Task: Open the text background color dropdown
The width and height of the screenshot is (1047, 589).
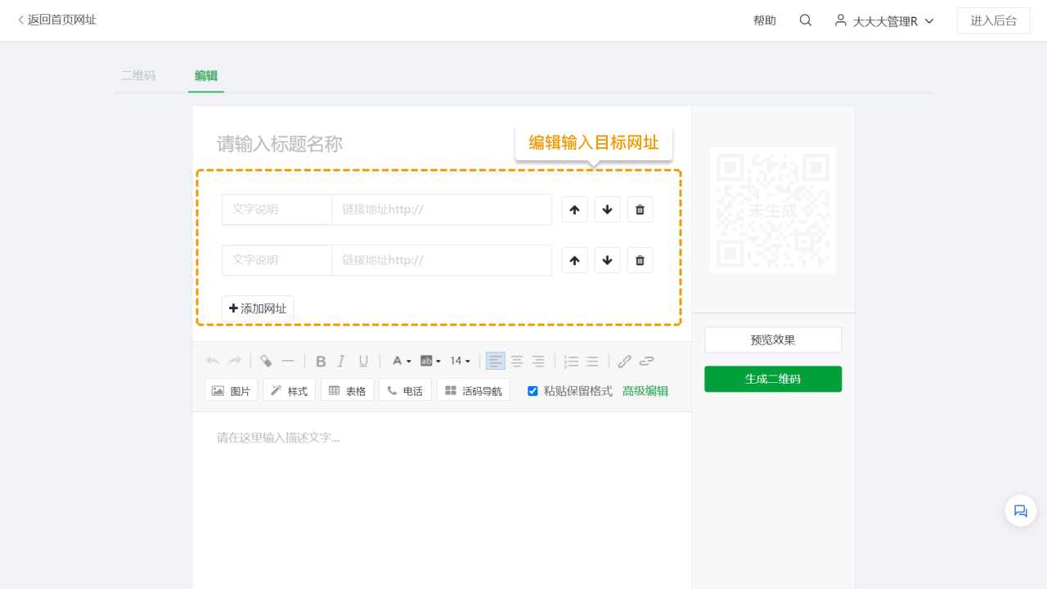Action: click(x=430, y=361)
